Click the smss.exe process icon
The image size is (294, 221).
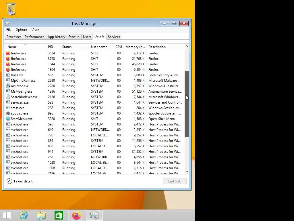coord(8,108)
